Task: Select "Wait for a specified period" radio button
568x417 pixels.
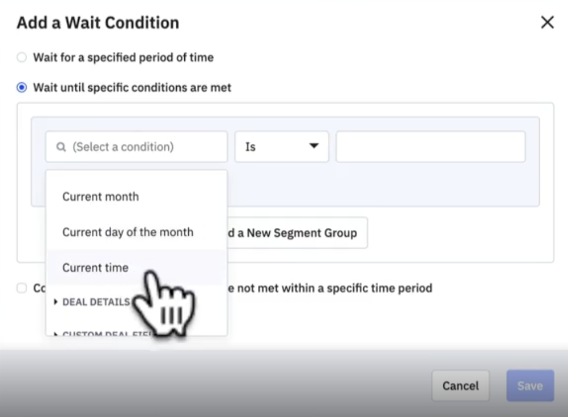Action: point(22,57)
